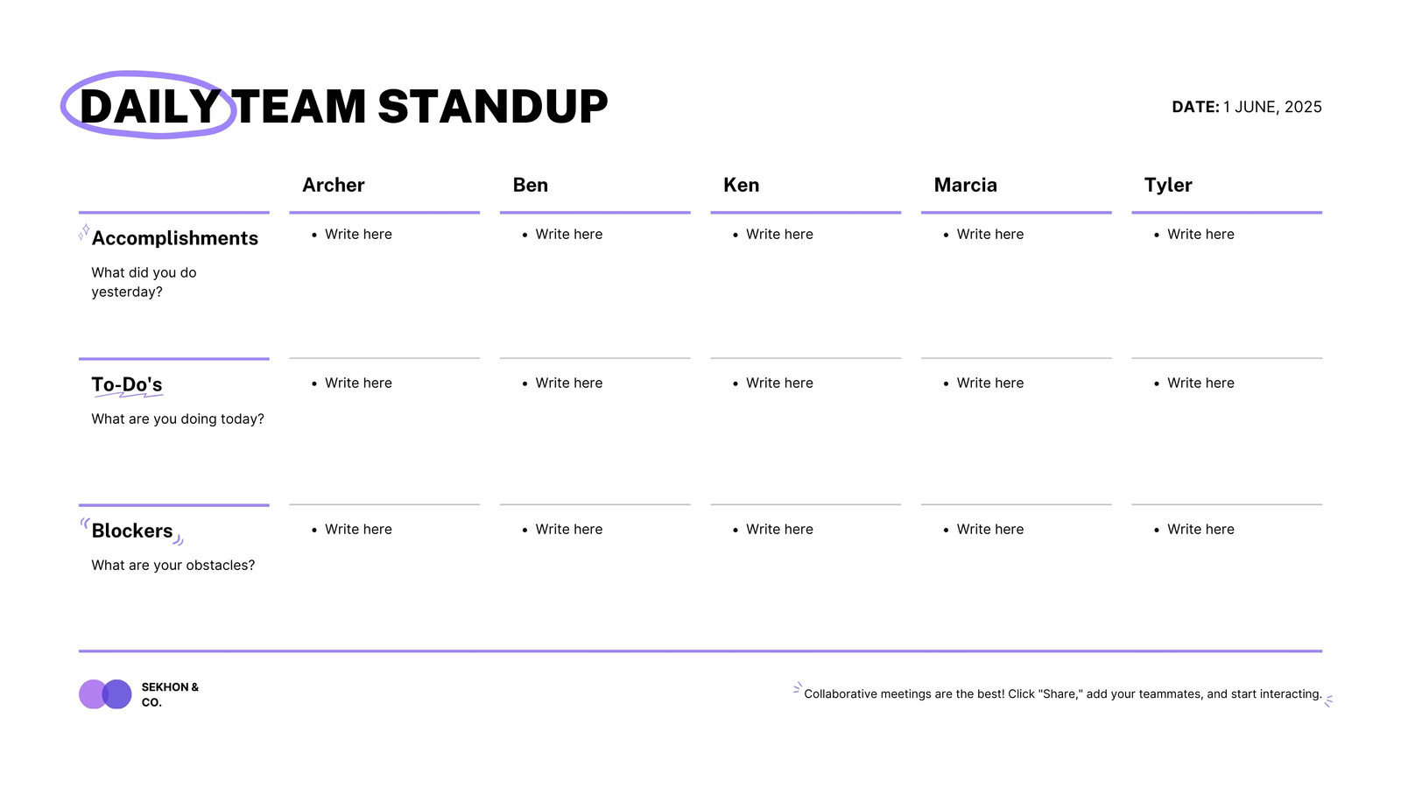This screenshot has height=788, width=1401.
Task: Click the spark doodle after start interacting
Action: pyautogui.click(x=1328, y=700)
